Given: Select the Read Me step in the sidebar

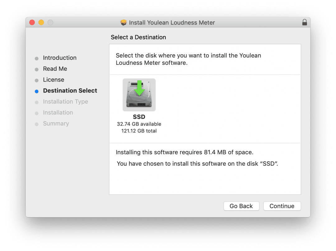Looking at the screenshot, I should (55, 69).
